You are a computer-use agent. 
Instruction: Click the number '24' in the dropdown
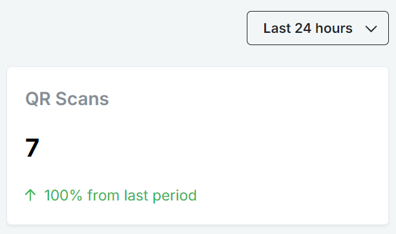pos(303,28)
